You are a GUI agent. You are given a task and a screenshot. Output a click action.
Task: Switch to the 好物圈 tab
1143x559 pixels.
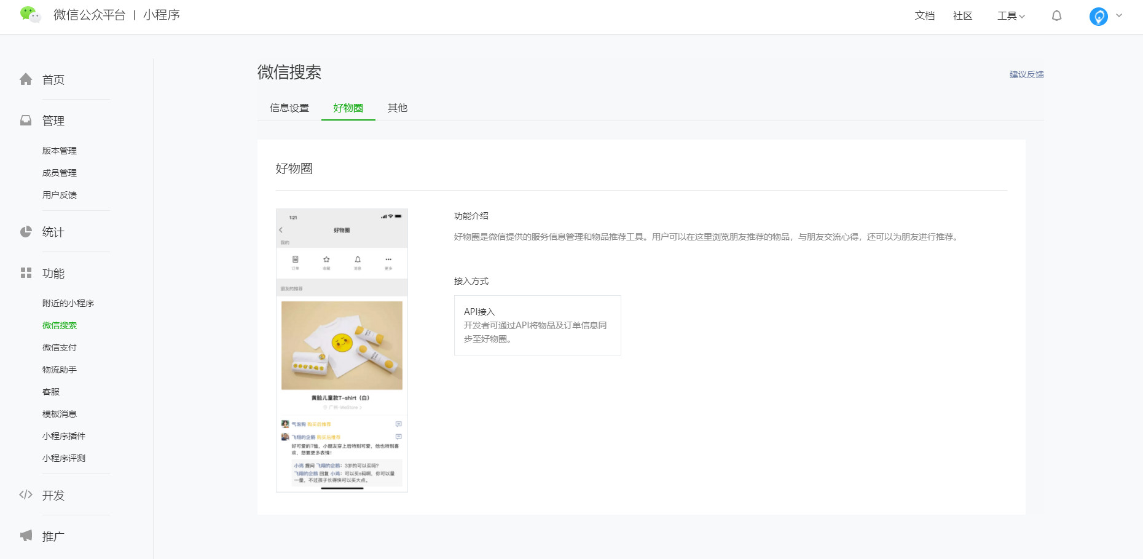[x=348, y=108]
